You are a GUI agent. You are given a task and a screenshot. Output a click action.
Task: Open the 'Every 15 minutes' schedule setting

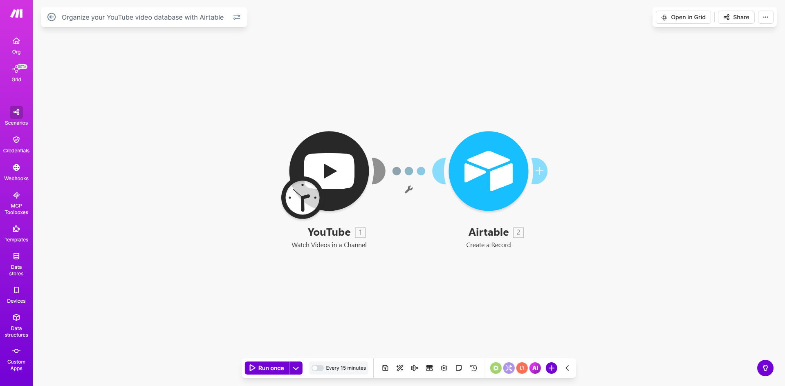346,368
